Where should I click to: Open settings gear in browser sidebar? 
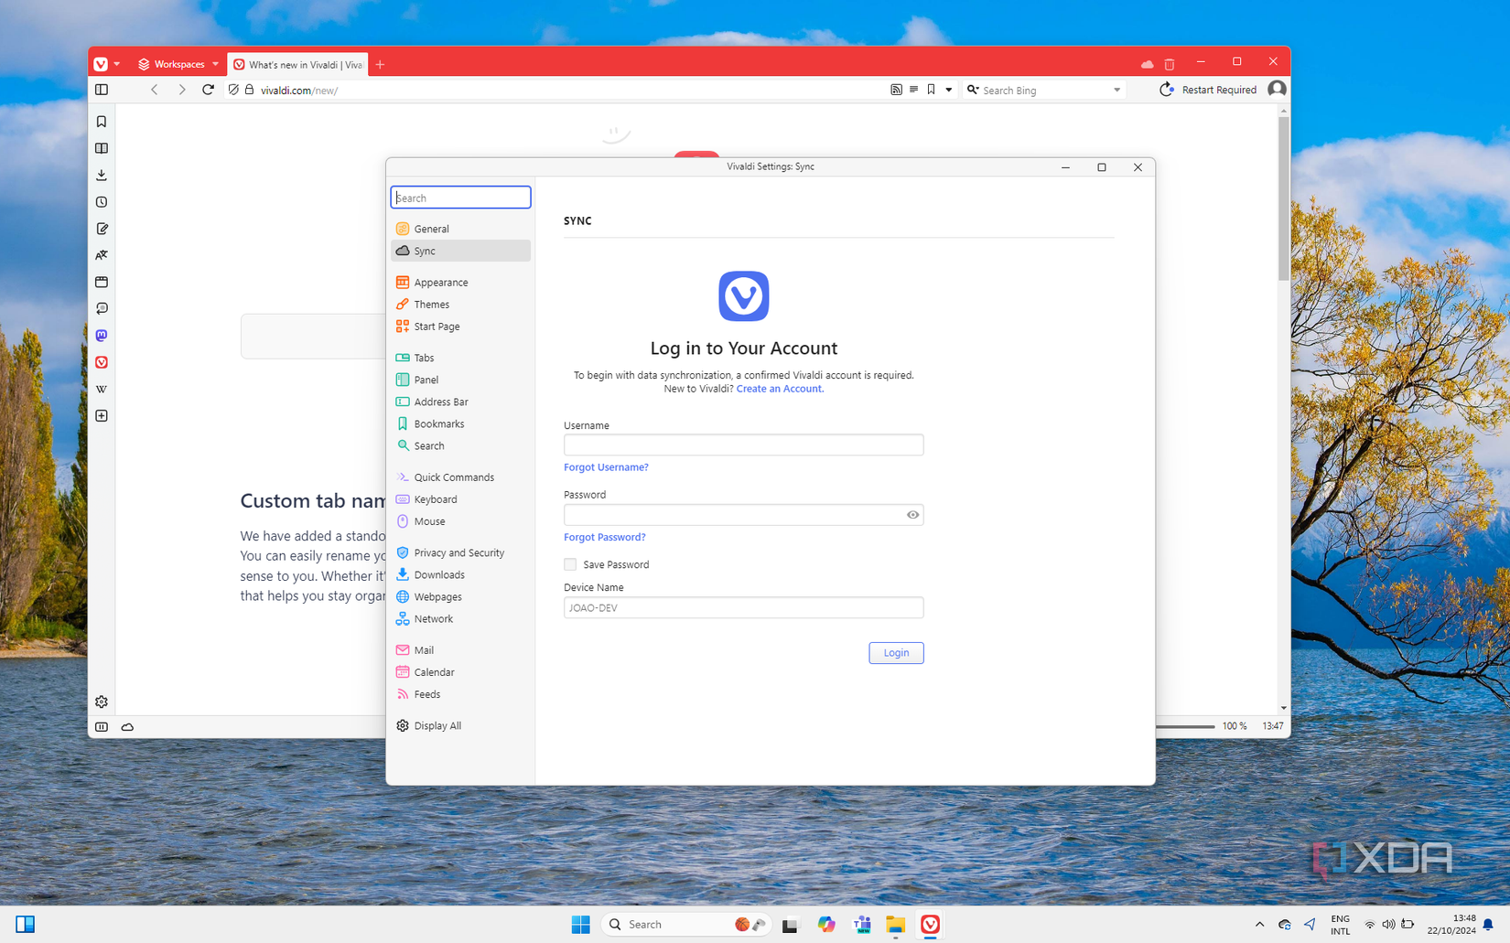(x=102, y=702)
